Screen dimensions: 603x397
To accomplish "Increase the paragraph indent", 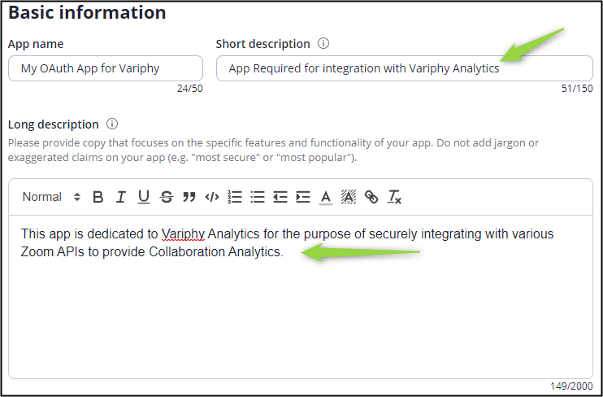I will click(x=303, y=197).
